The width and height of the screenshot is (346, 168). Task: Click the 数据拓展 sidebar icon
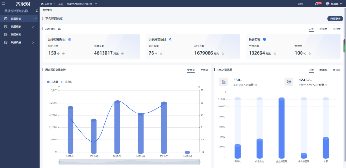(6, 43)
